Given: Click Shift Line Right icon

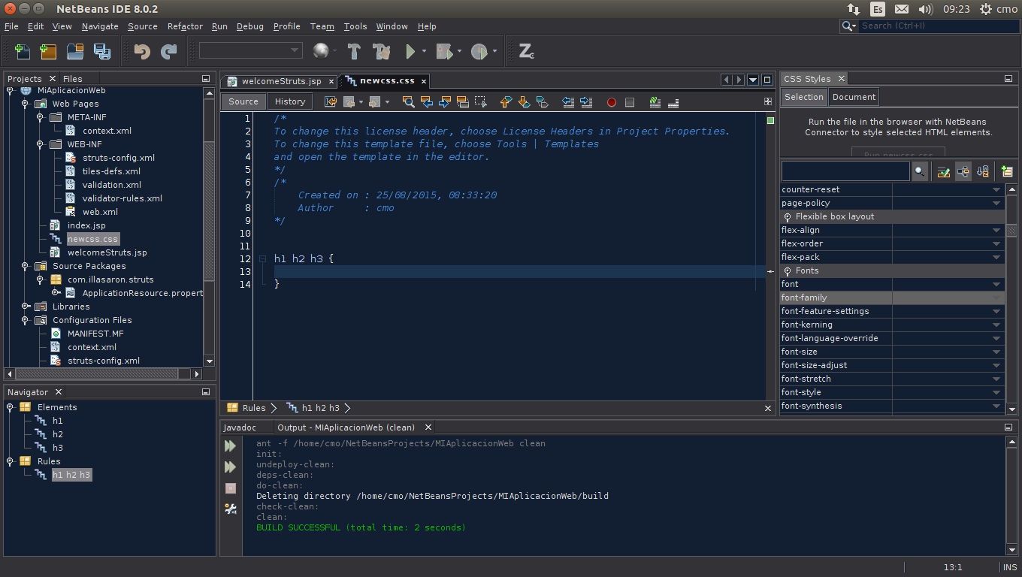Looking at the screenshot, I should click(586, 101).
